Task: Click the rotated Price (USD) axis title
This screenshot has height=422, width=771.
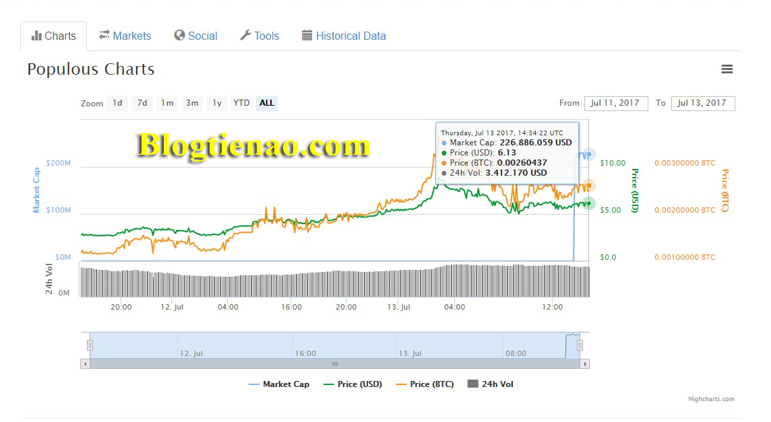Action: coord(635,190)
